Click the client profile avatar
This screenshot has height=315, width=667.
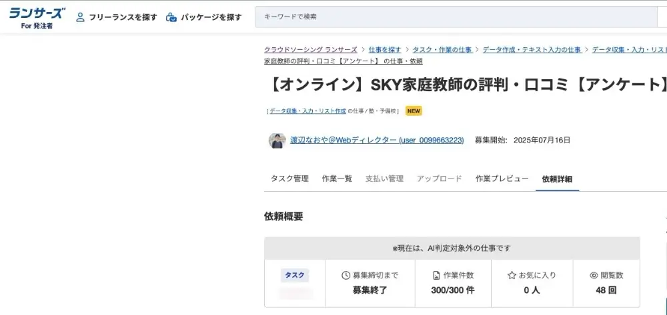point(277,141)
